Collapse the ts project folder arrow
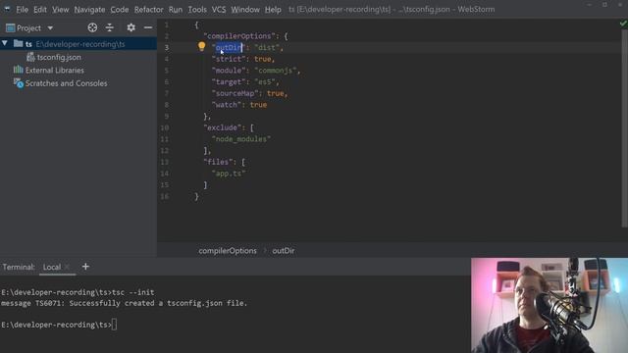The width and height of the screenshot is (628, 353). click(5, 43)
